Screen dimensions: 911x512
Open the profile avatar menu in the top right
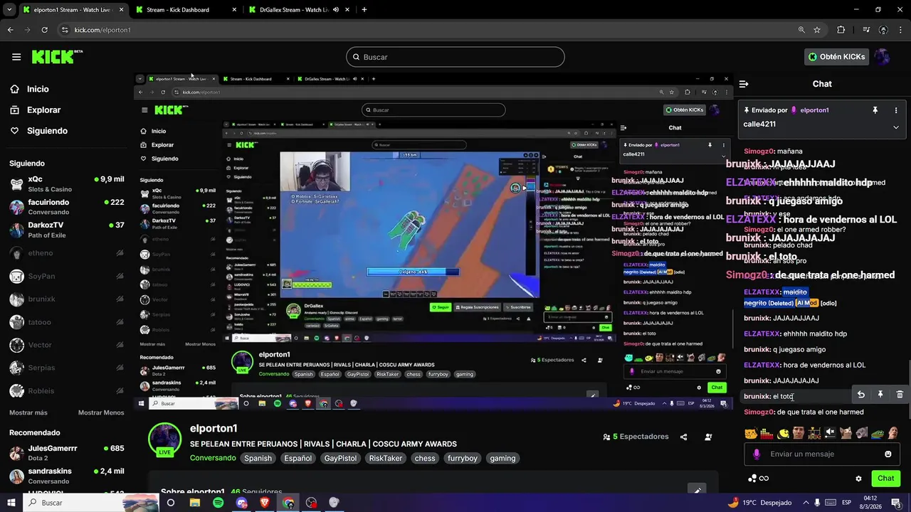click(883, 57)
